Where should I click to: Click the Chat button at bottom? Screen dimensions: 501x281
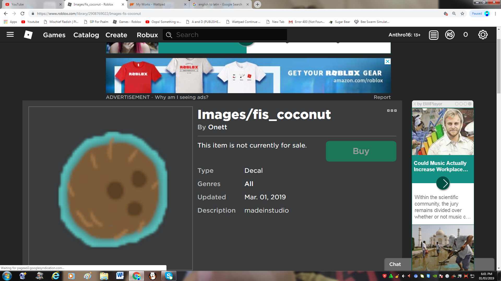point(395,264)
